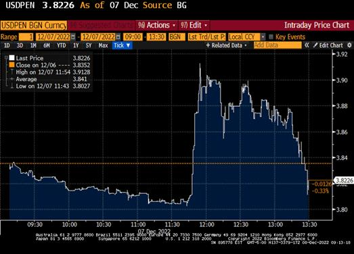
Task: Click the USDPEN BGN Curncy security field
Action: (x=34, y=26)
